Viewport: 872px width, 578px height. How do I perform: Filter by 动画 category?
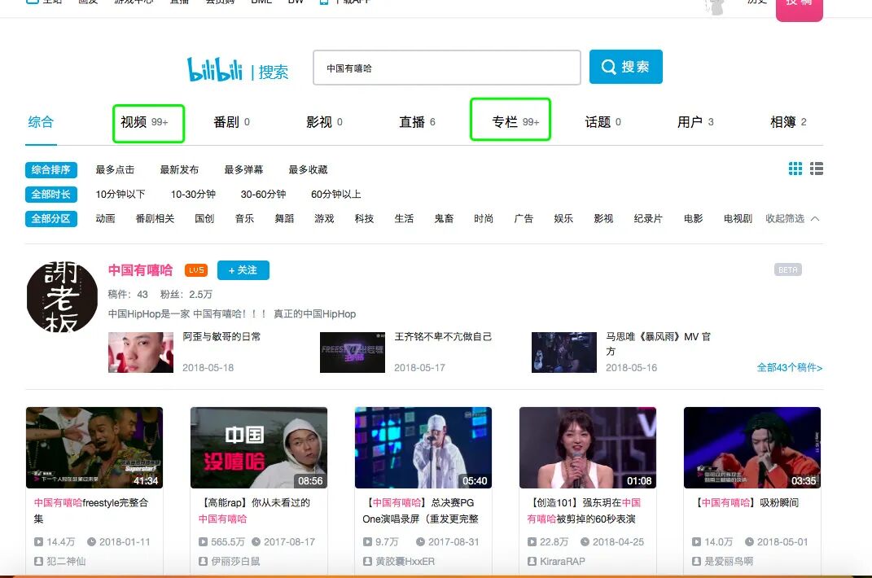pyautogui.click(x=105, y=219)
